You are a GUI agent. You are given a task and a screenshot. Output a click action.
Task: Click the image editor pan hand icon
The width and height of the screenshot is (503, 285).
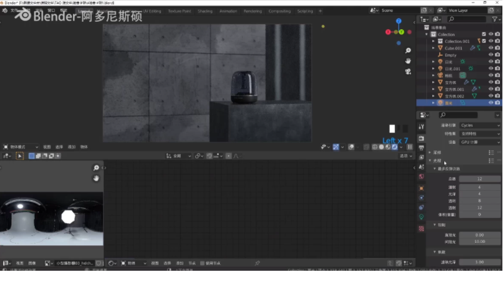point(96,178)
